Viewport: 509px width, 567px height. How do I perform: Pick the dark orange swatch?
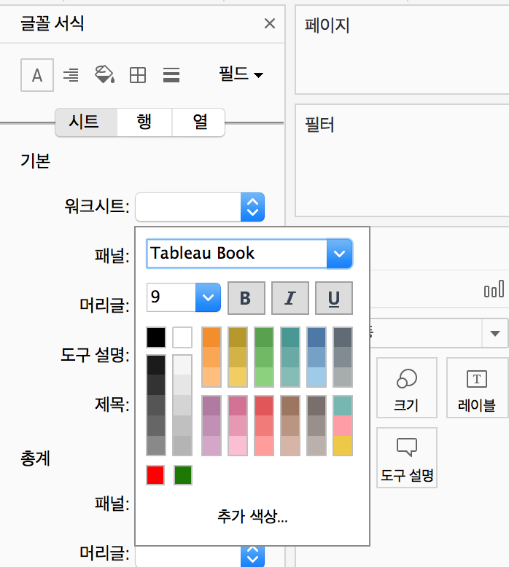(211, 337)
